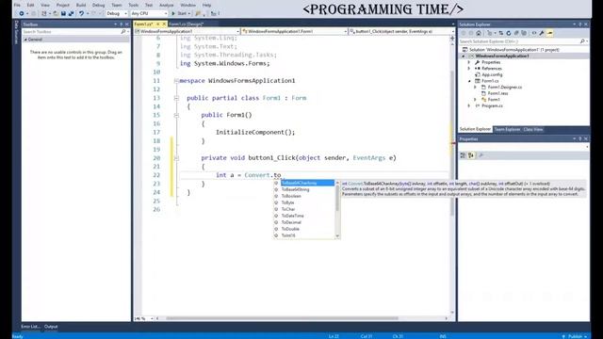Click the Undo icon in toolbar
The image size is (603, 339).
pyautogui.click(x=82, y=13)
